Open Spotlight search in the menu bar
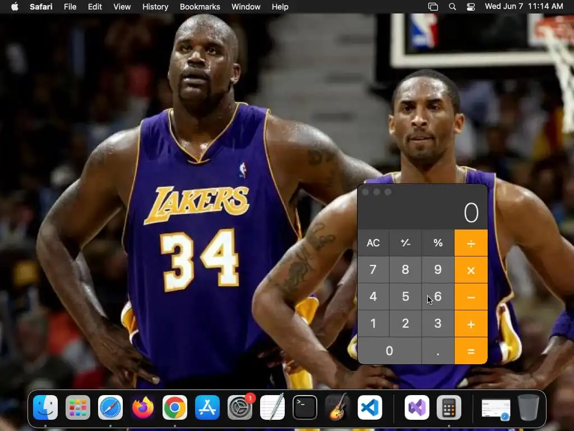Screen dimensions: 574x431 coord(452,7)
